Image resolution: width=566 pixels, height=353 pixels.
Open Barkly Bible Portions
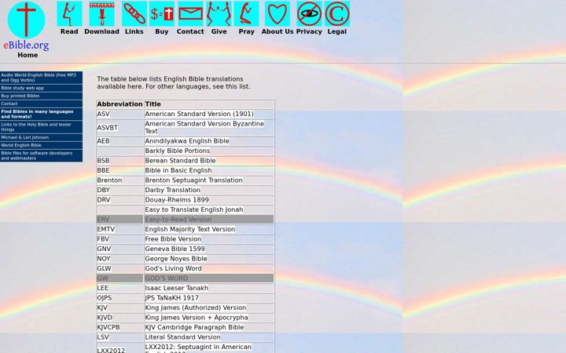pyautogui.click(x=177, y=151)
